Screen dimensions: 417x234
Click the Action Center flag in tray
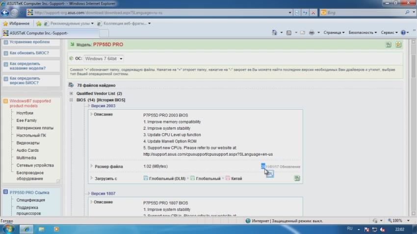pos(366,230)
